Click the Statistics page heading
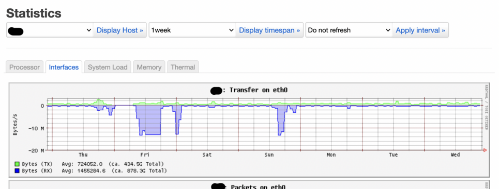Image resolution: width=499 pixels, height=189 pixels. coord(34,13)
